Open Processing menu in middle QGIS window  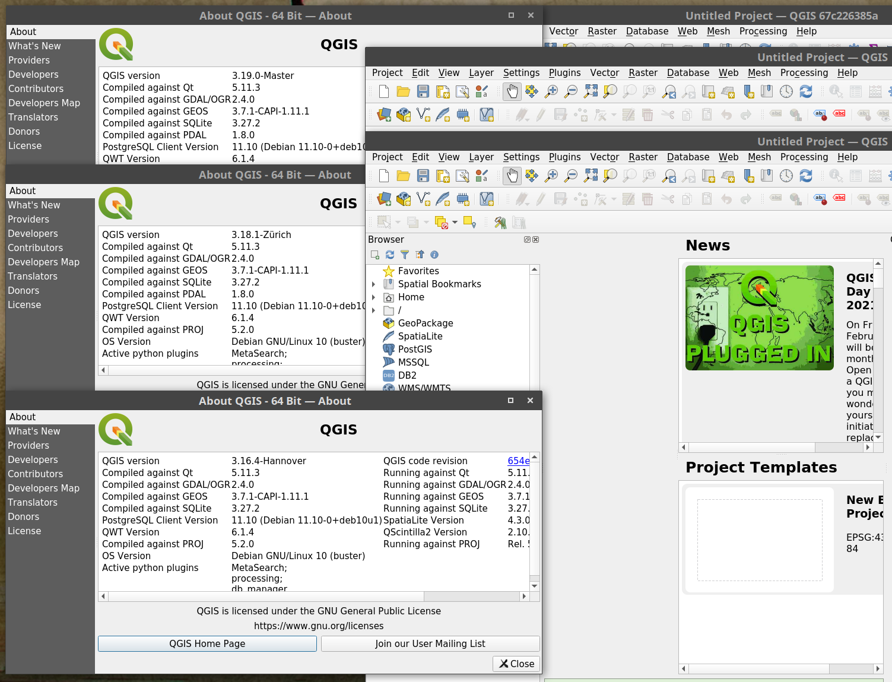click(804, 73)
